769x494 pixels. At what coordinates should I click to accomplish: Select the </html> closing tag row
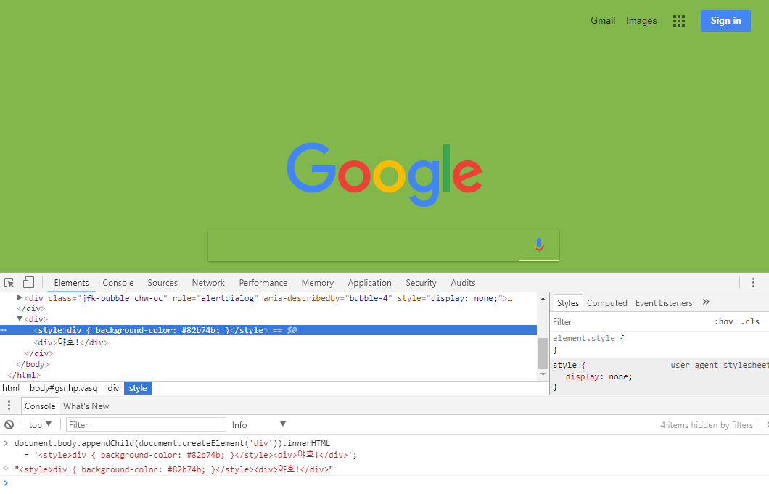(24, 375)
